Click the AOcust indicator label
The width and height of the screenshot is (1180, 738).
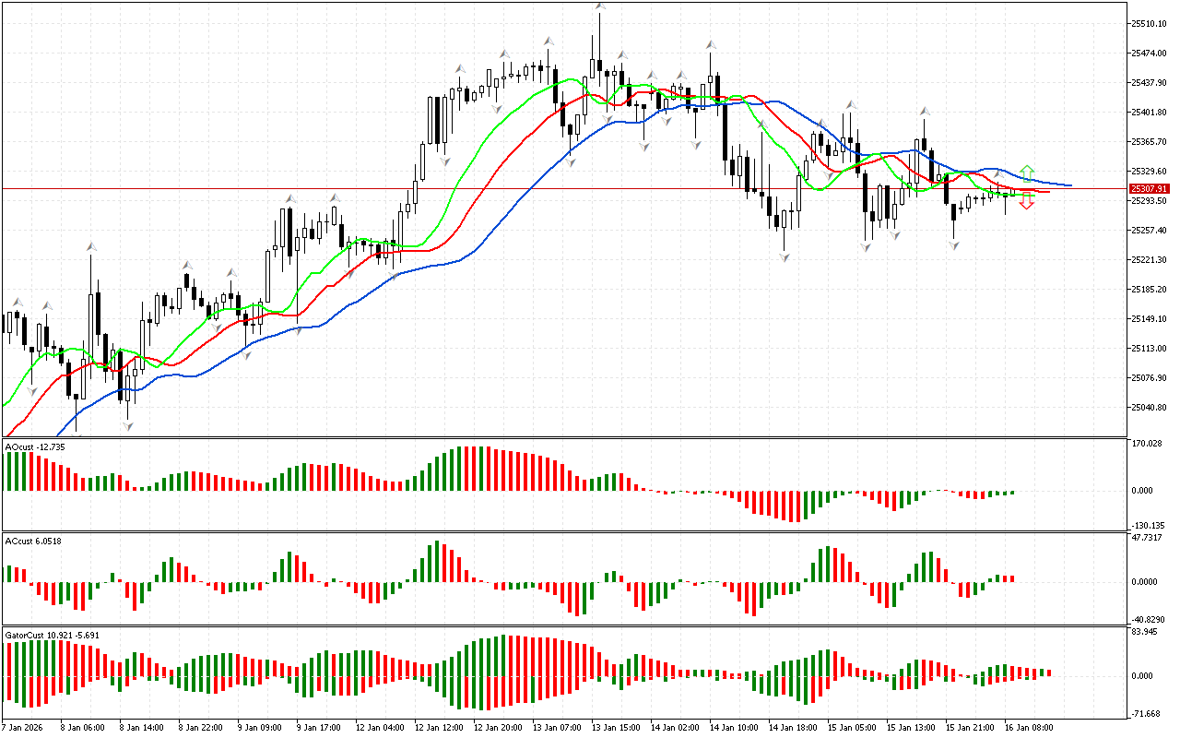(x=35, y=446)
